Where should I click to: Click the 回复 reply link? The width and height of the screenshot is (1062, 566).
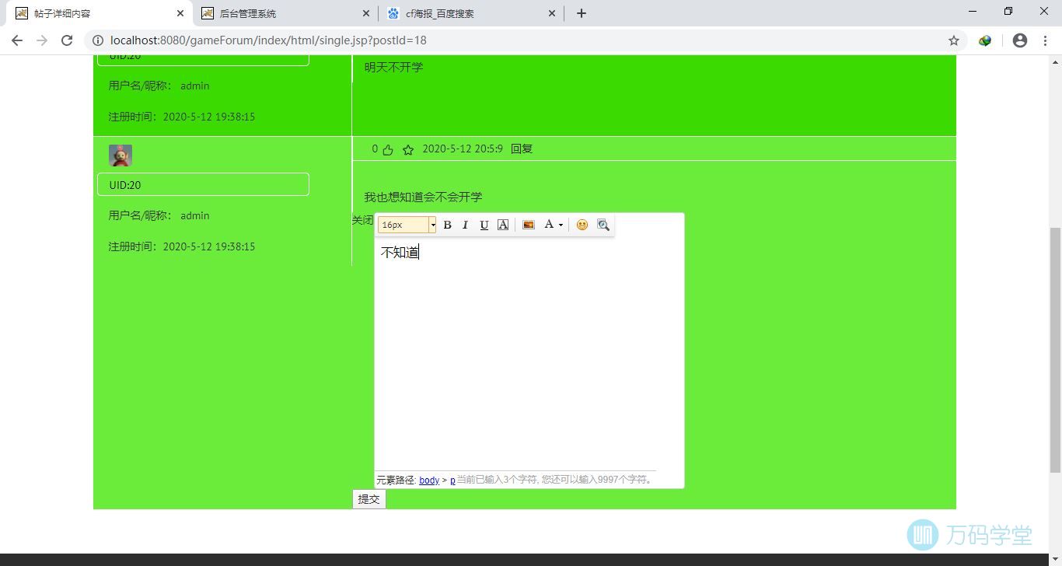click(x=522, y=148)
